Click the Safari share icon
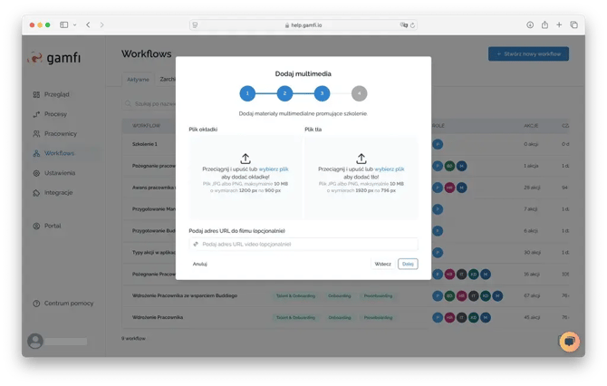 (544, 24)
